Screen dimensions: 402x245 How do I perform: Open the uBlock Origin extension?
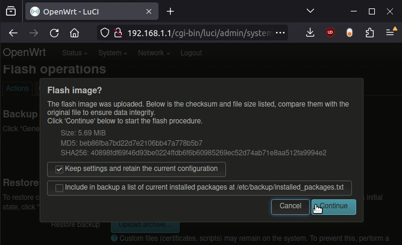click(x=330, y=33)
